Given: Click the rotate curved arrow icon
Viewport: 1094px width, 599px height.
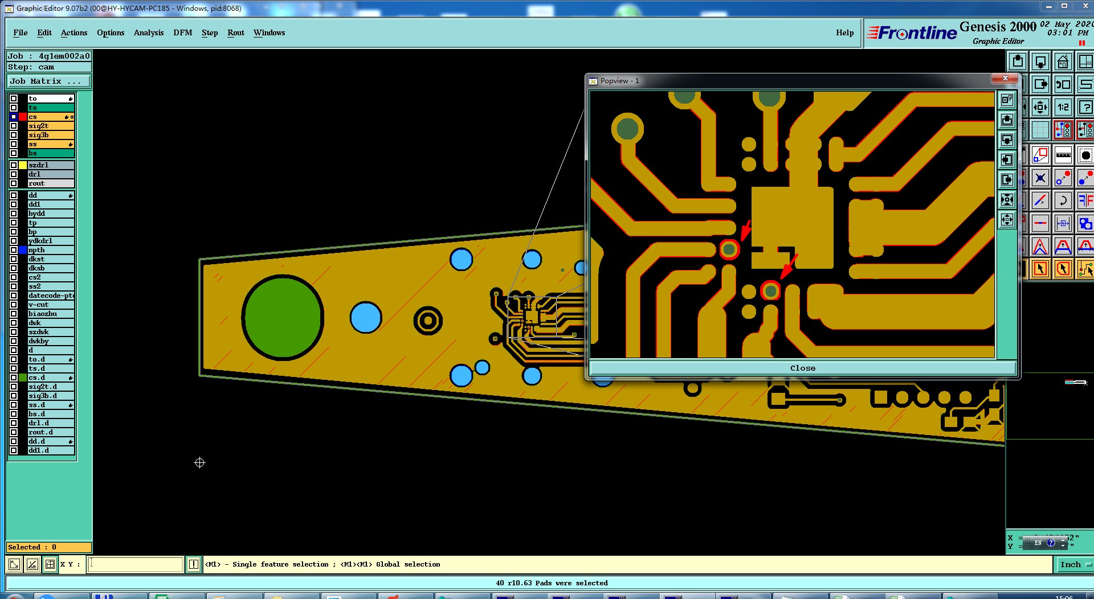Looking at the screenshot, I should [1063, 200].
